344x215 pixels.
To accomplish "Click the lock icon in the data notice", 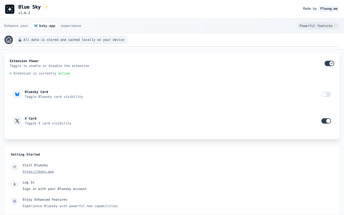I will pos(20,40).
